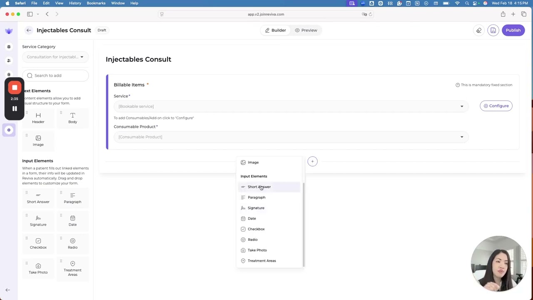Add the Short Answer tile in sidebar
The height and width of the screenshot is (300, 533).
(38, 198)
